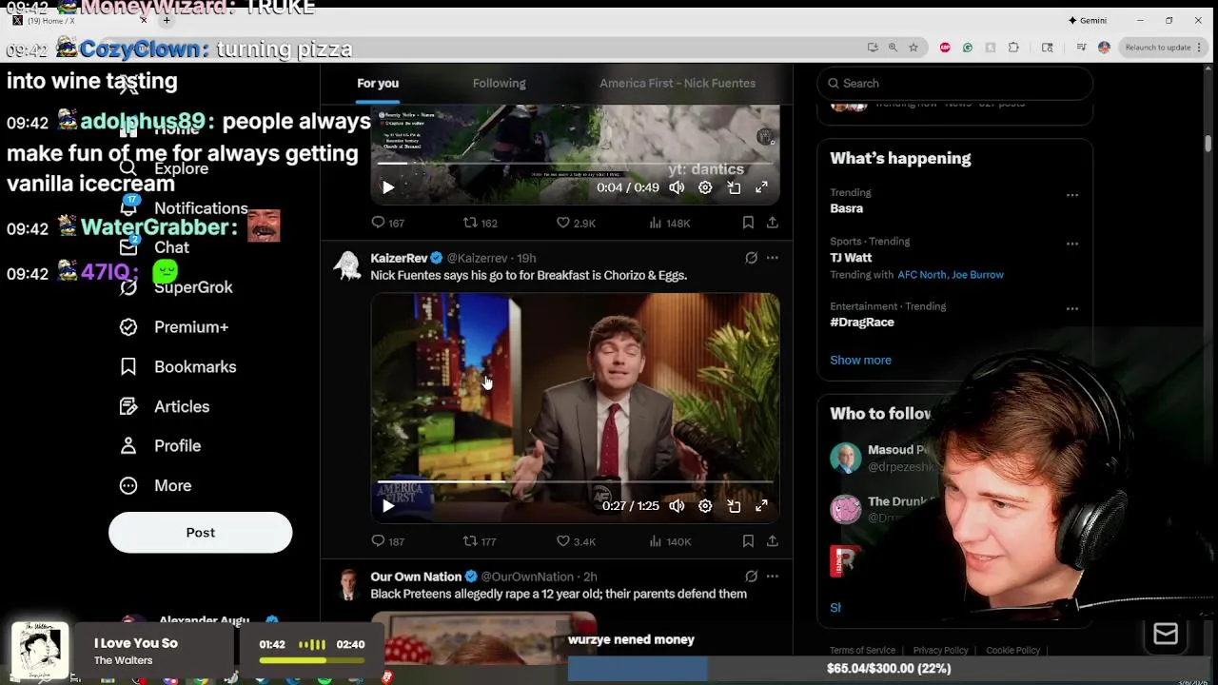This screenshot has height=685, width=1218.
Task: Open the Gemini button in Chrome
Action: tap(1087, 20)
